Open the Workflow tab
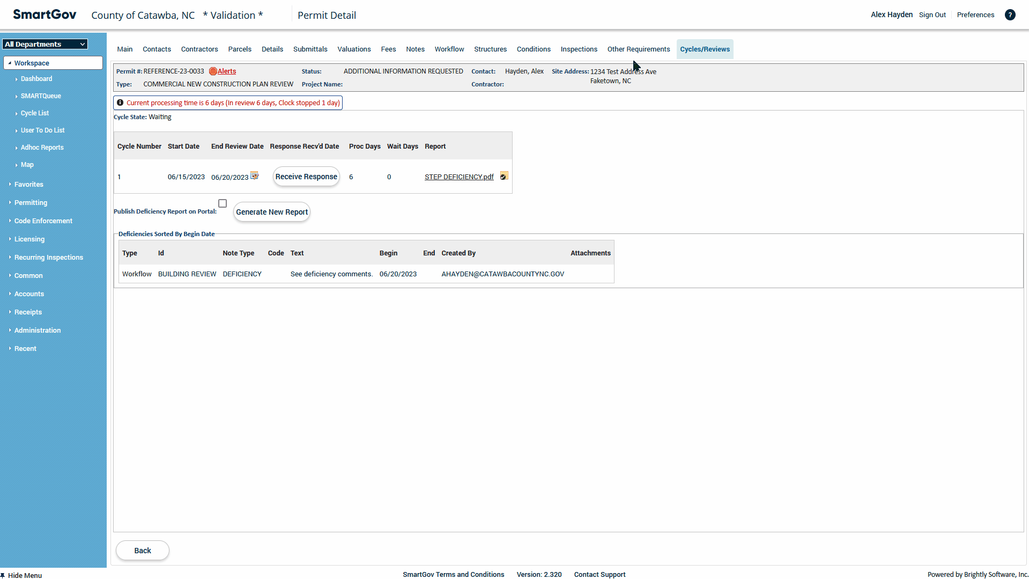The width and height of the screenshot is (1029, 579). 449,49
